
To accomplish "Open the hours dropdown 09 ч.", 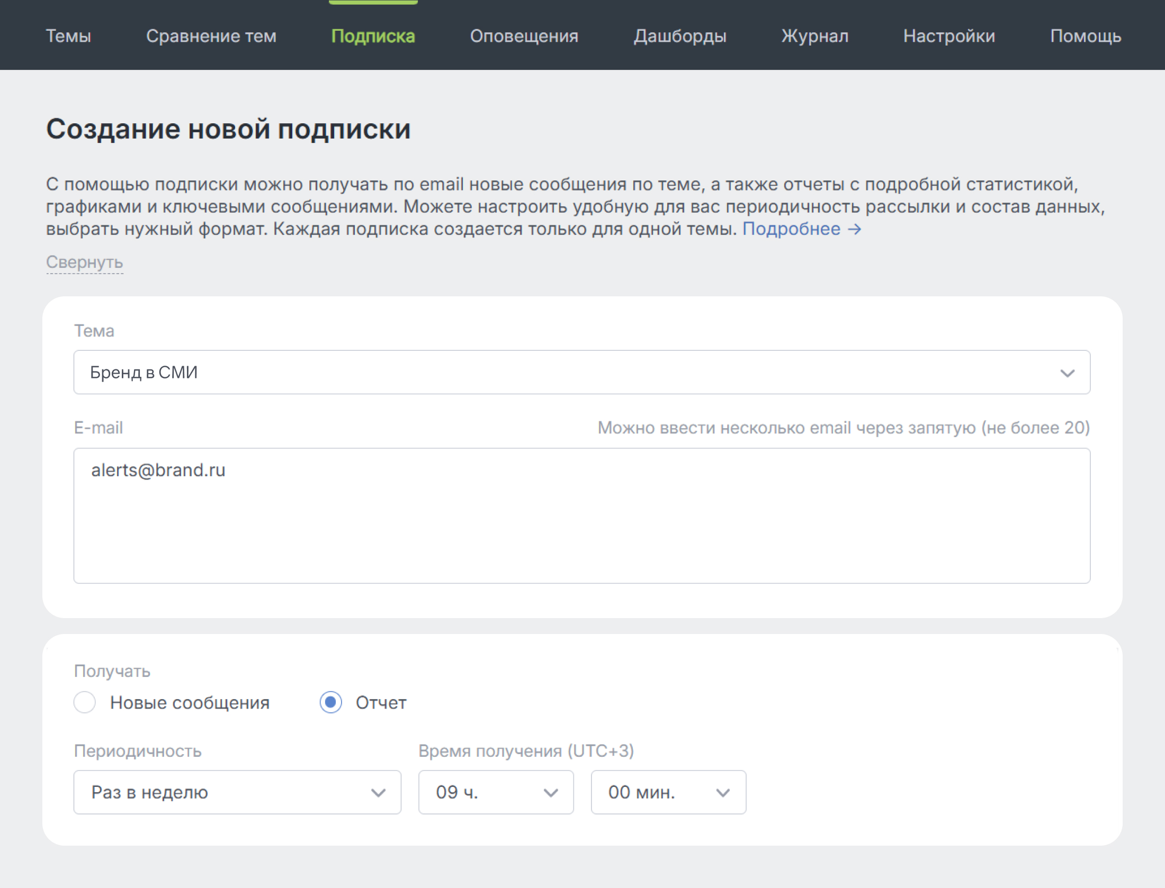I will point(495,792).
